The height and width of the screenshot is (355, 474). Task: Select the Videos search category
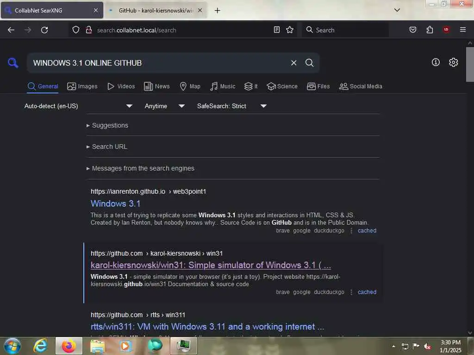pos(121,86)
